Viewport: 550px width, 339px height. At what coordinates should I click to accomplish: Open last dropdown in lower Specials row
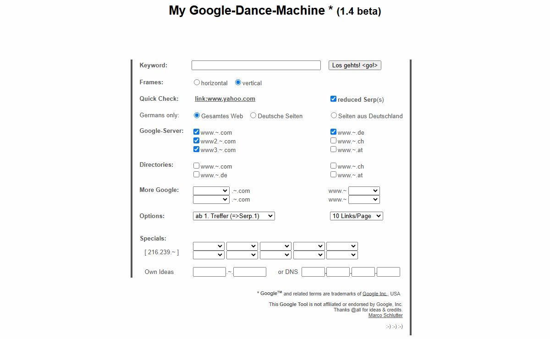[x=342, y=255]
